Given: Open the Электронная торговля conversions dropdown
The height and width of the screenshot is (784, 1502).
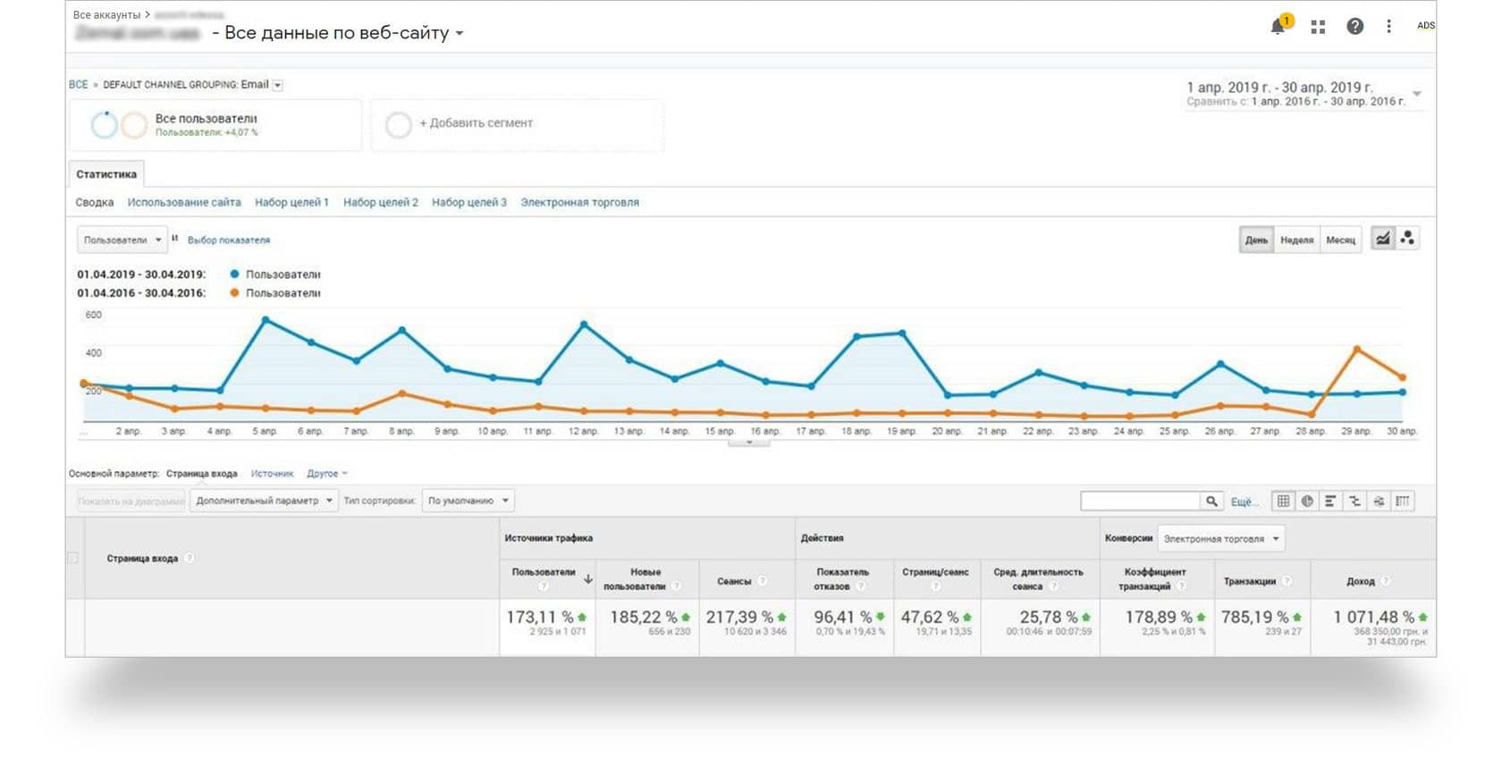Looking at the screenshot, I should point(1221,538).
